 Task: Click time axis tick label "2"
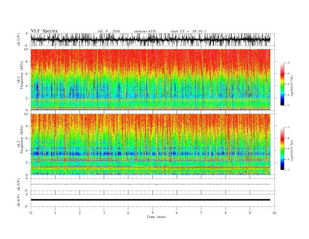pyautogui.click(x=80, y=213)
